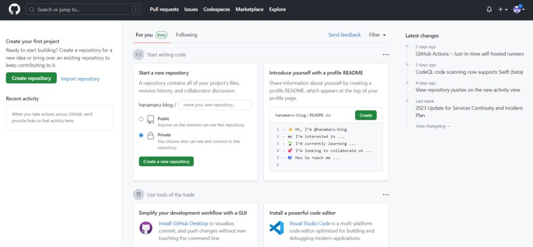Click the code brackets icon beside Start writing code
Image resolution: width=533 pixels, height=247 pixels.
[x=139, y=55]
